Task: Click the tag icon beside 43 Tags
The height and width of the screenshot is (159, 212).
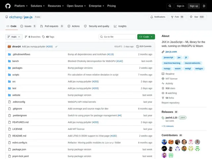Action: coord(43,37)
